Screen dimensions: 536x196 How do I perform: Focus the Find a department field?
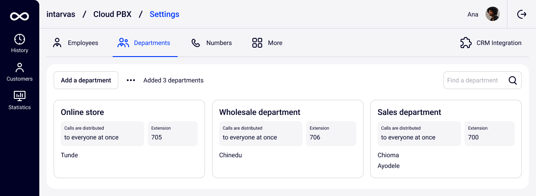474,80
